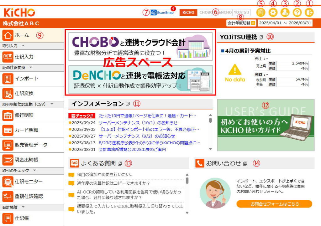Collapse the 取引入力 sidebar section
The height and width of the screenshot is (226, 321).
[x=23, y=46]
